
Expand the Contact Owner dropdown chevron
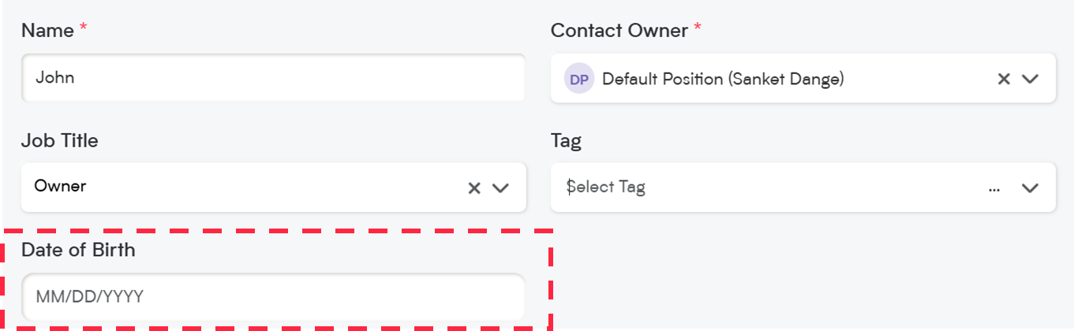click(1030, 79)
